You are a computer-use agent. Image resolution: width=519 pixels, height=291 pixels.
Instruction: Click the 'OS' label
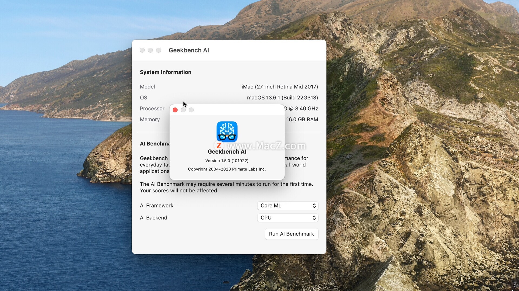144,98
